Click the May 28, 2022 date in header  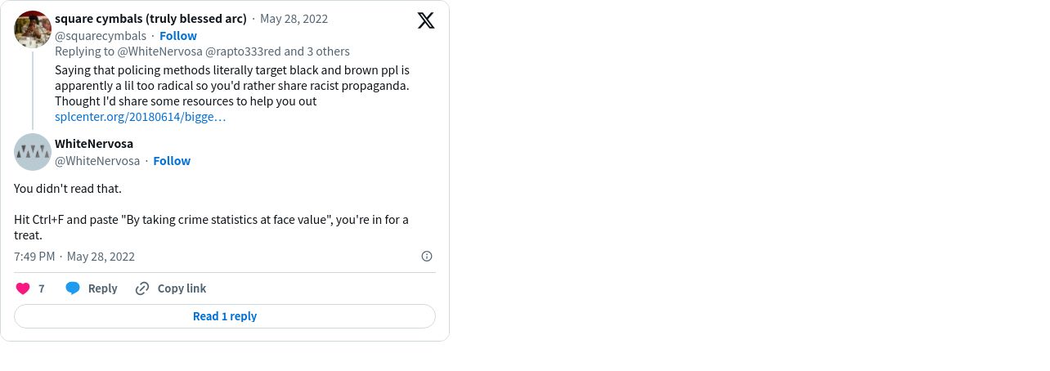[x=294, y=19]
